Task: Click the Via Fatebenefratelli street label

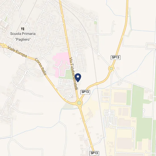Action: (73, 73)
